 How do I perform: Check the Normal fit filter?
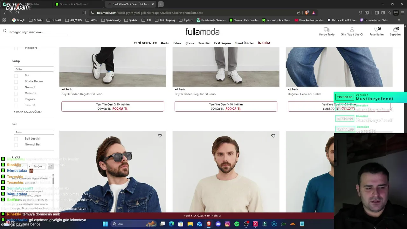click(16, 87)
